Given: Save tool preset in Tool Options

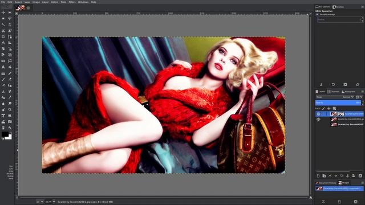Looking at the screenshot, I should pyautogui.click(x=321, y=84).
